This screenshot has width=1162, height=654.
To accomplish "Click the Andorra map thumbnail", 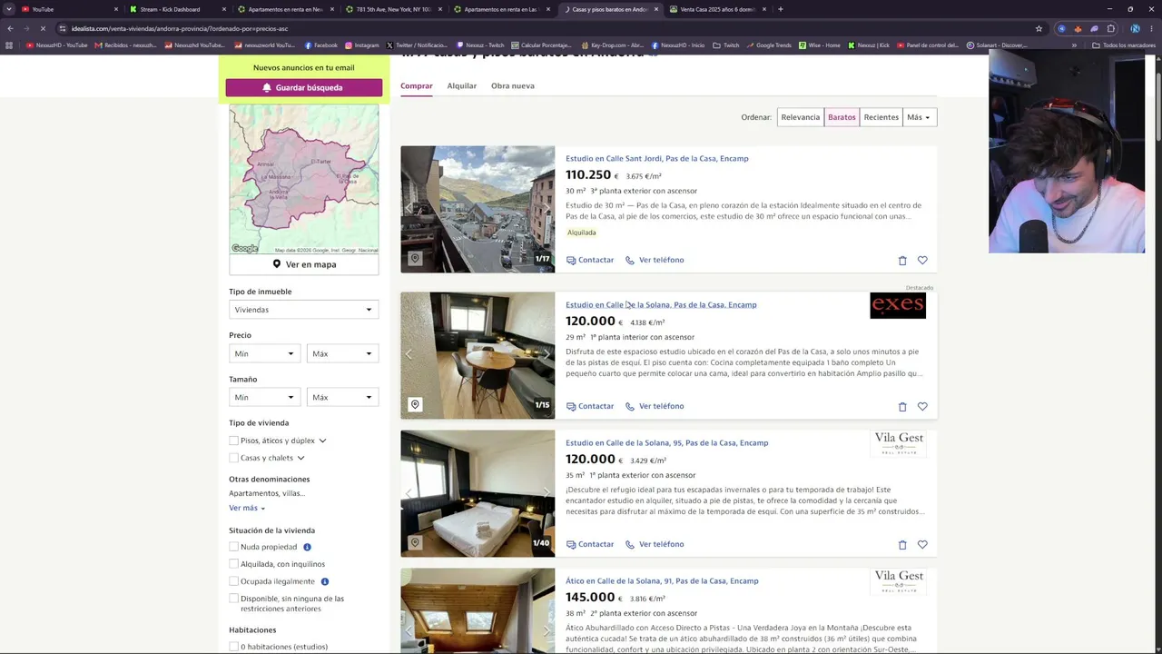I will click(x=304, y=180).
